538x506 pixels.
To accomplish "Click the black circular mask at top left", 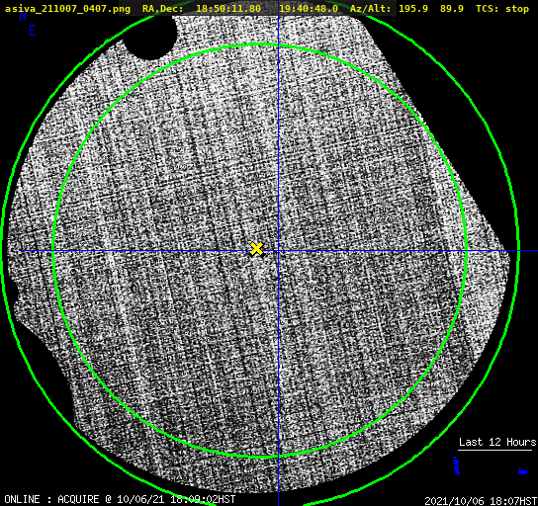I will tap(149, 37).
